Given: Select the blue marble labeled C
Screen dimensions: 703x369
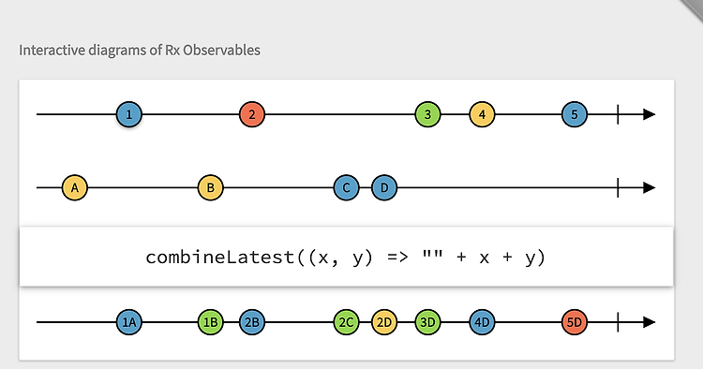Looking at the screenshot, I should [346, 187].
